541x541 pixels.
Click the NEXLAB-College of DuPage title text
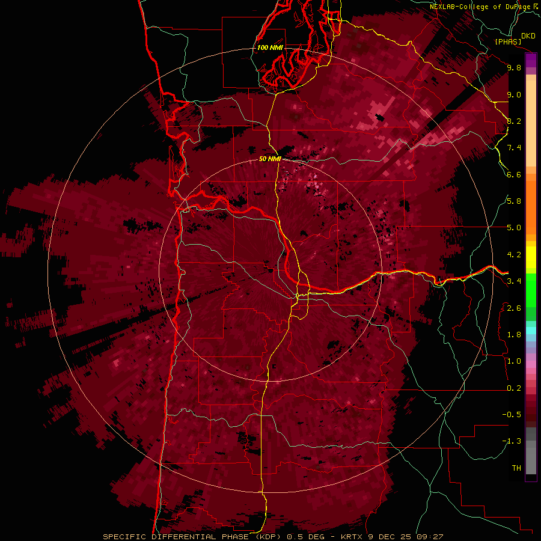point(481,7)
